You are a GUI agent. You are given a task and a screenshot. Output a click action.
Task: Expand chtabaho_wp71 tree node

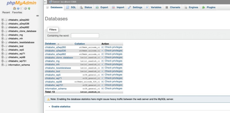(3, 53)
